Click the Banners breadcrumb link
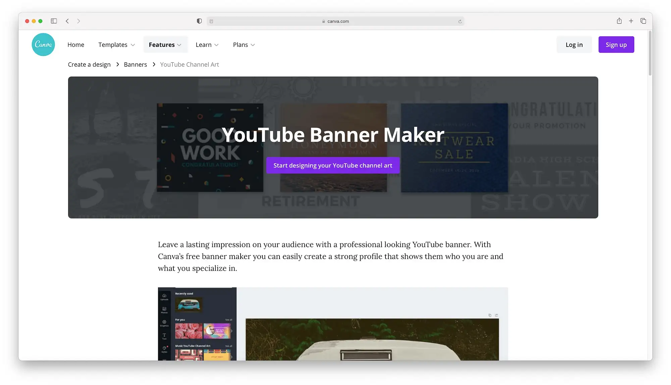The image size is (671, 385). [x=136, y=64]
